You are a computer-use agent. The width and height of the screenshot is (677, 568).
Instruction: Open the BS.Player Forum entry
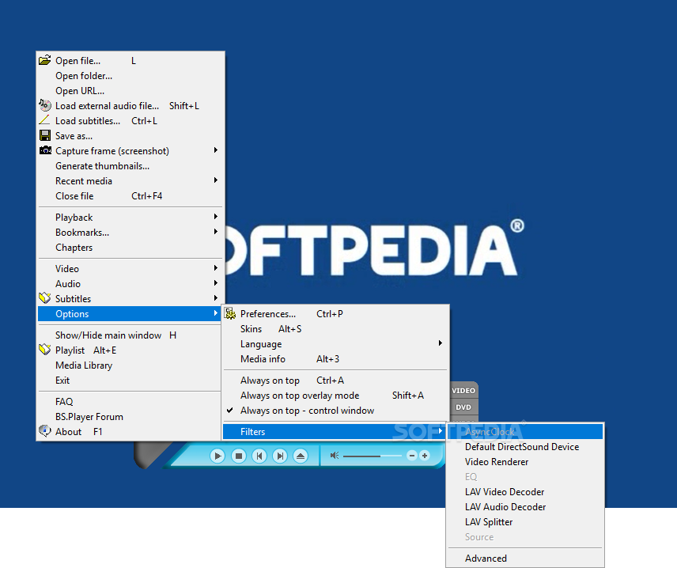click(130, 417)
